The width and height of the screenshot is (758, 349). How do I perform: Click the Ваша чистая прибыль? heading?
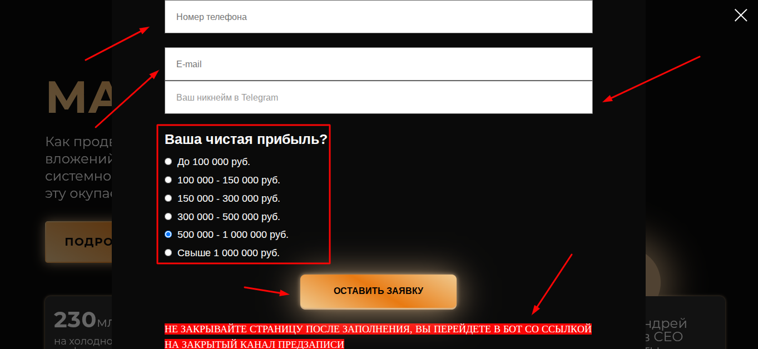coord(246,139)
